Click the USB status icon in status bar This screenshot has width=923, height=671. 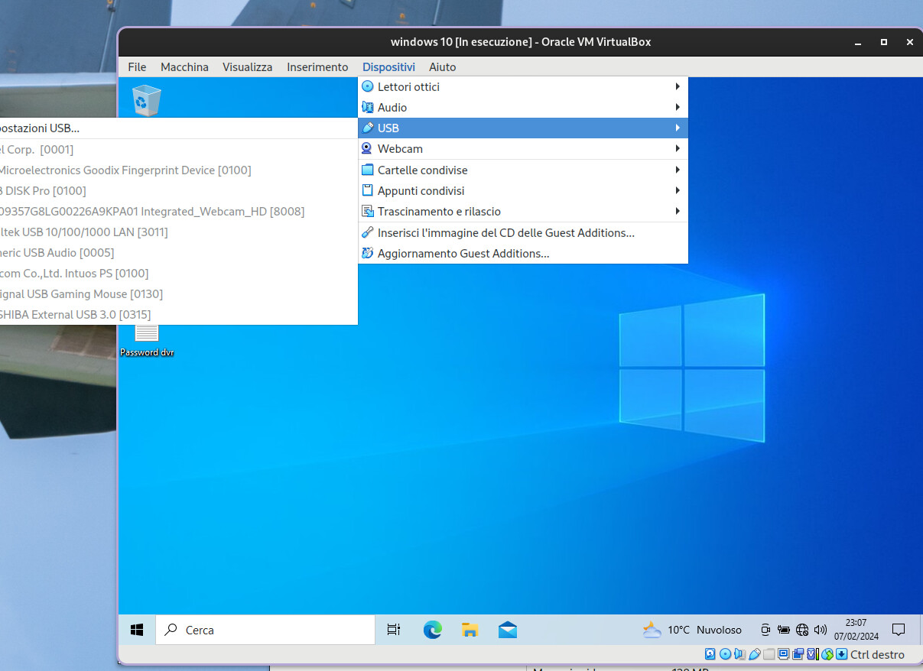tap(755, 654)
